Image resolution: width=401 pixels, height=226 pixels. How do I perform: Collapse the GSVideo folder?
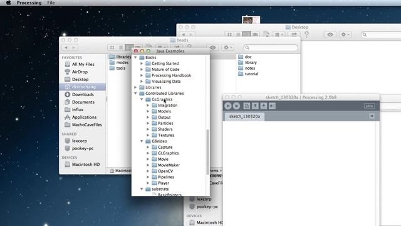click(142, 141)
